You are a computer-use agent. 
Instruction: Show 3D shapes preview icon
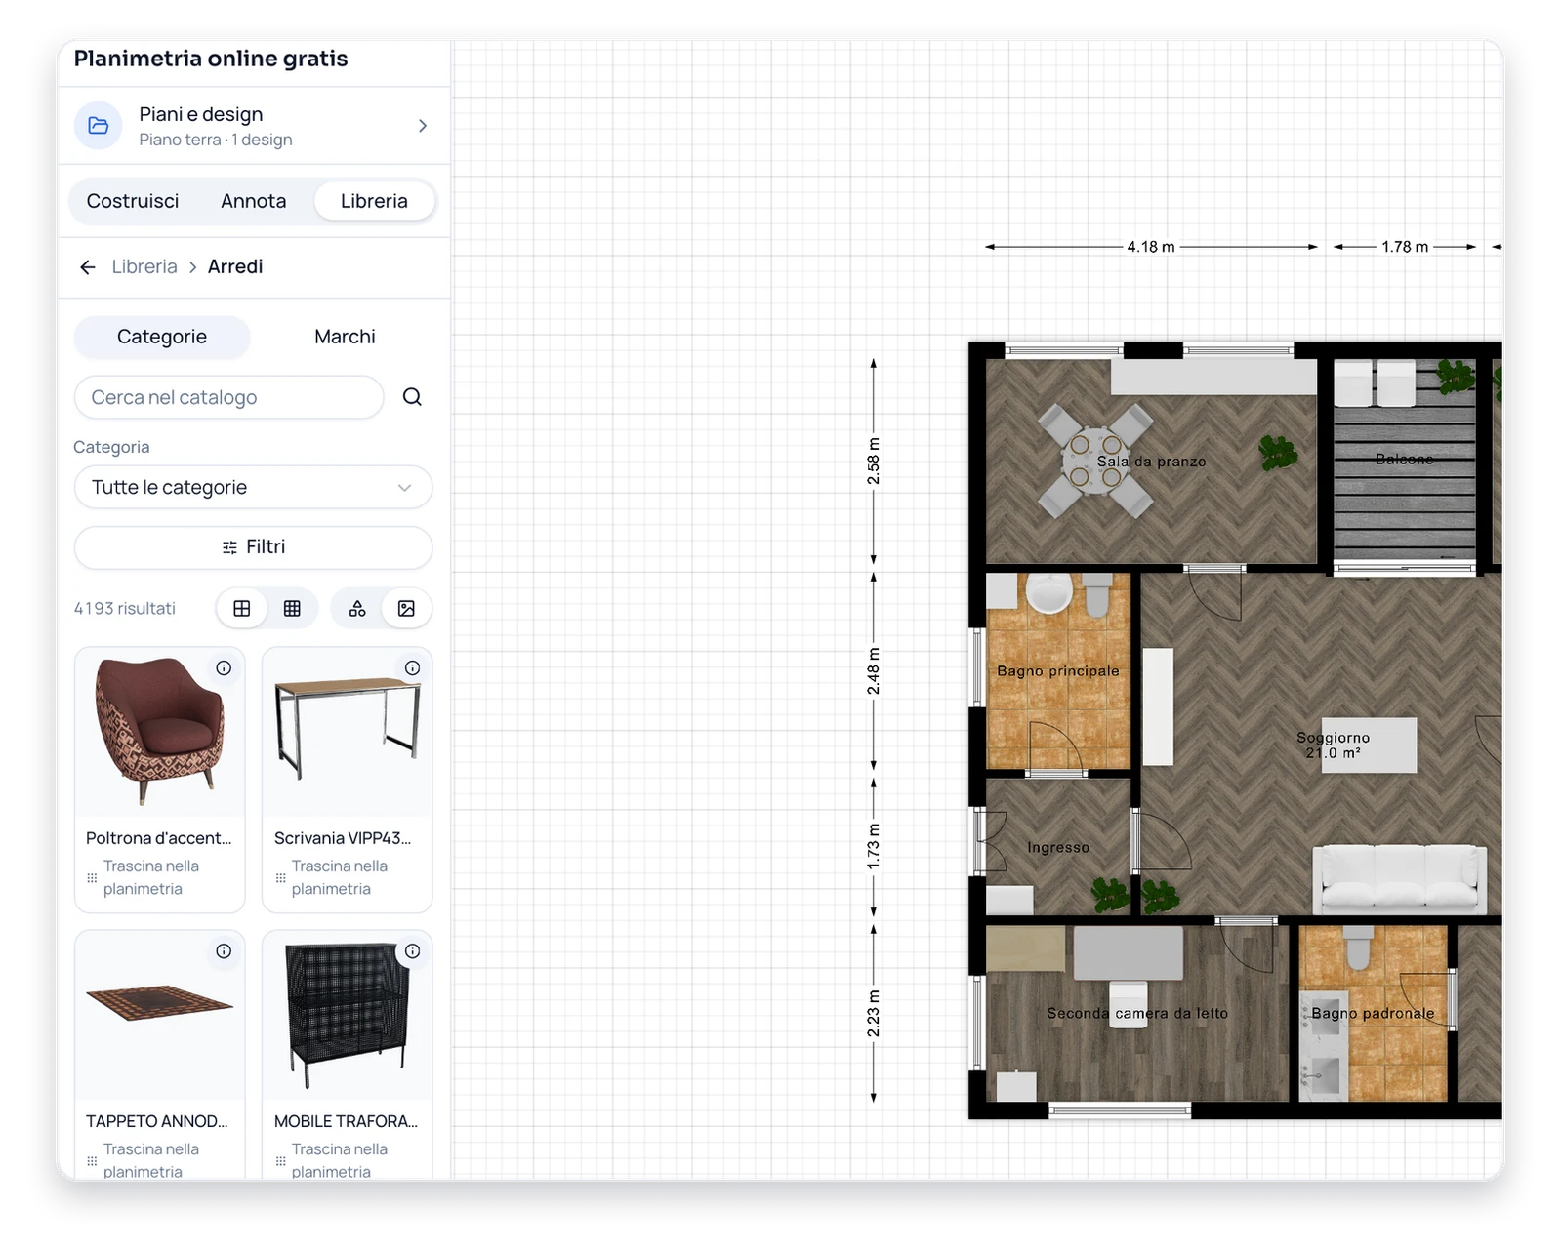(x=357, y=609)
